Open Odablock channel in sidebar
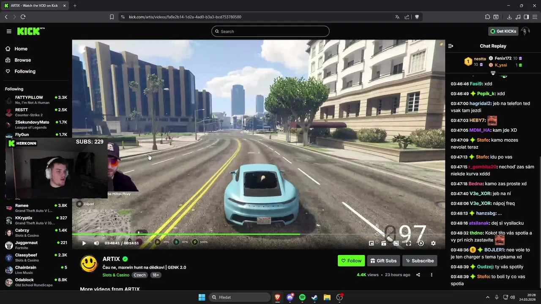Image resolution: width=541 pixels, height=304 pixels. click(36, 282)
